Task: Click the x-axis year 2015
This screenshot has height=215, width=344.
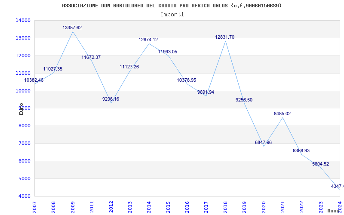Action: pos(168,207)
